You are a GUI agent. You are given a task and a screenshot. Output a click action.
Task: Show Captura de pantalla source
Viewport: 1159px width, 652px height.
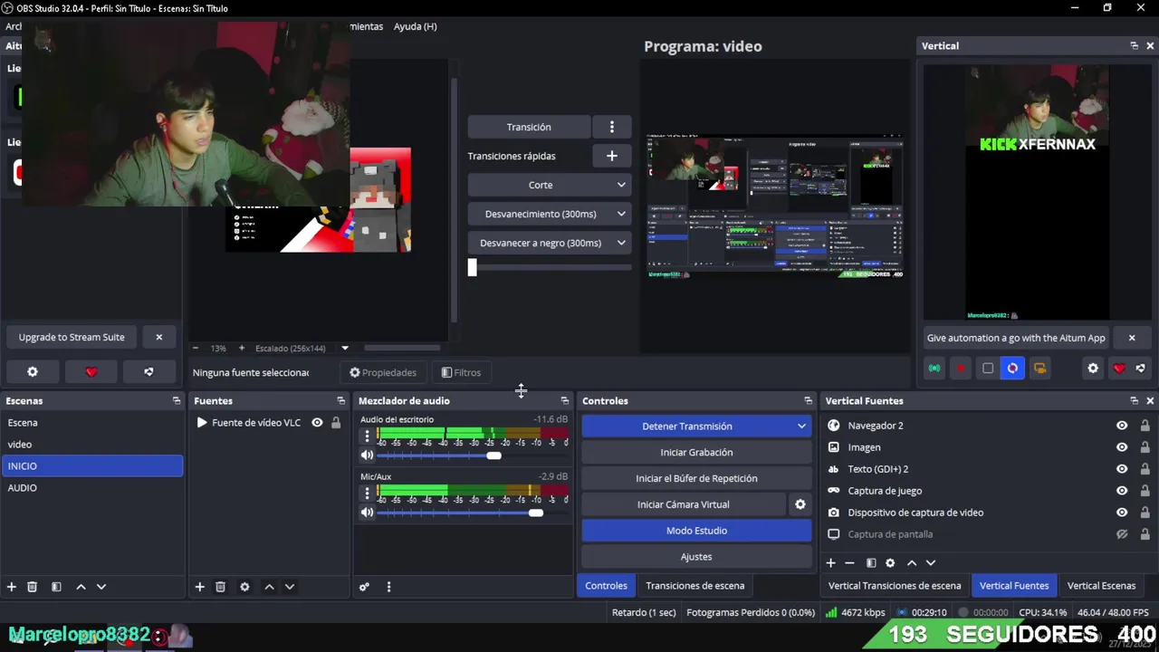point(1122,534)
